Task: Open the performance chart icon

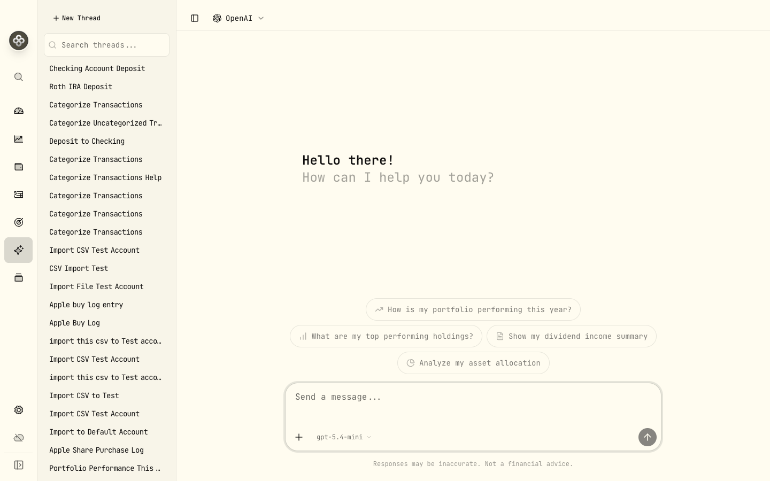Action: (x=19, y=139)
